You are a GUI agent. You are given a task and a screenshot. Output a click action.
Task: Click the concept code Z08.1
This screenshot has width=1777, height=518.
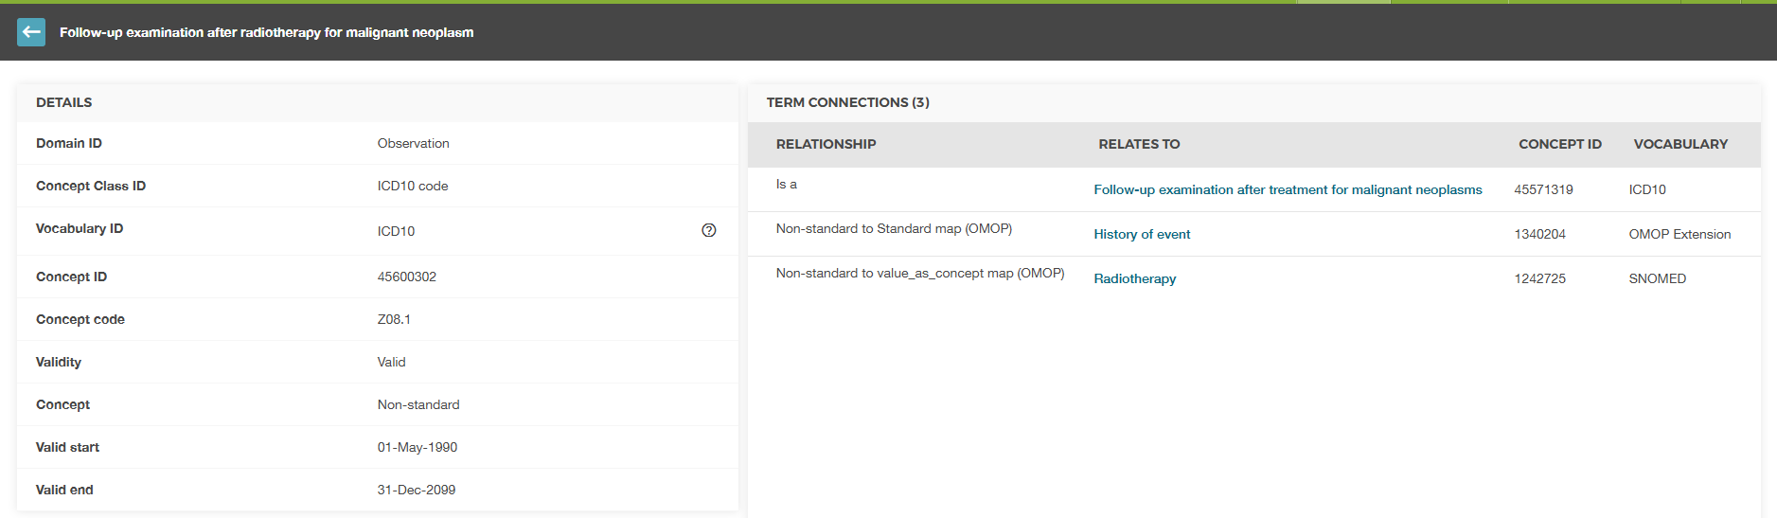click(x=394, y=319)
